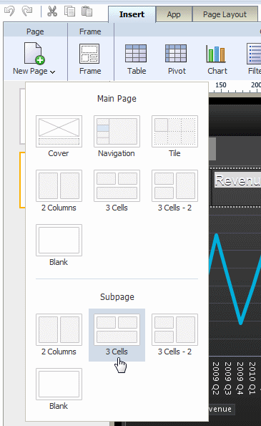This screenshot has width=261, height=426.
Task: Insert a Pivot component
Action: pos(177,59)
